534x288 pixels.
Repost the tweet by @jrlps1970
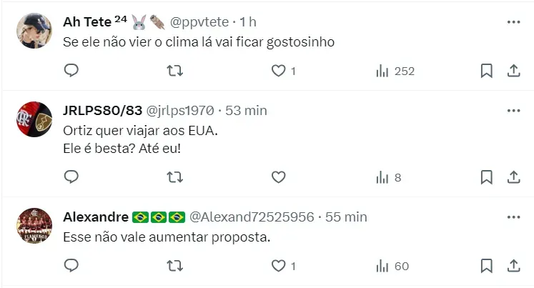point(174,177)
